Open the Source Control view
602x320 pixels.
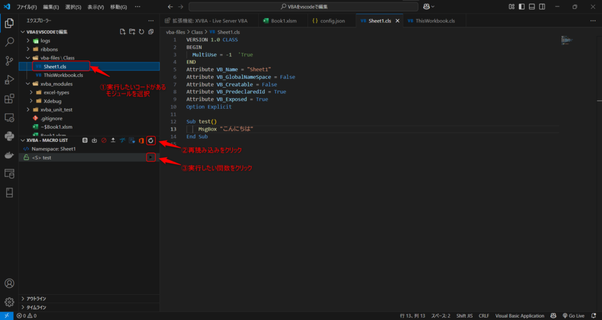(9, 61)
